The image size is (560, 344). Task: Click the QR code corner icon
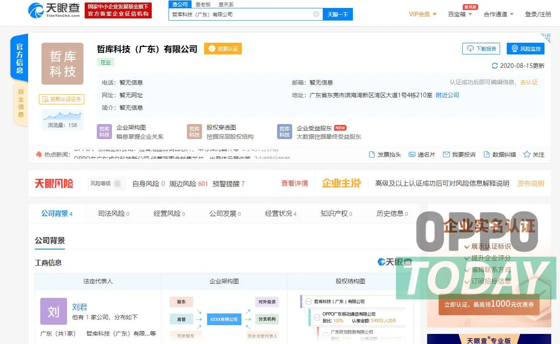click(x=546, y=39)
